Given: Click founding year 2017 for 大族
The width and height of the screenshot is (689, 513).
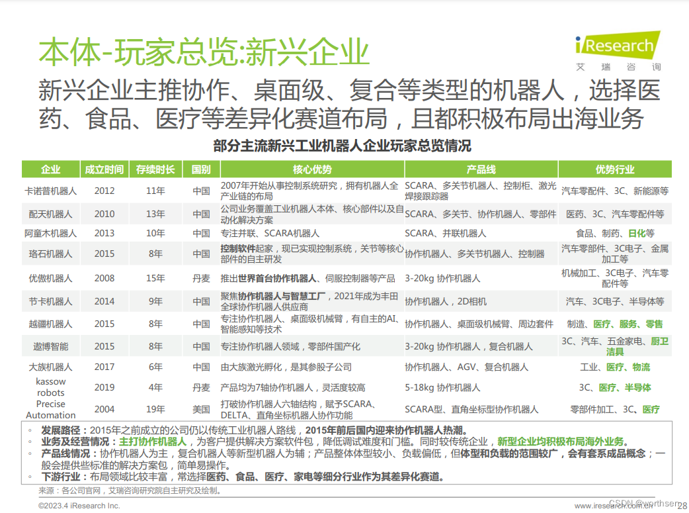Looking at the screenshot, I should [104, 367].
